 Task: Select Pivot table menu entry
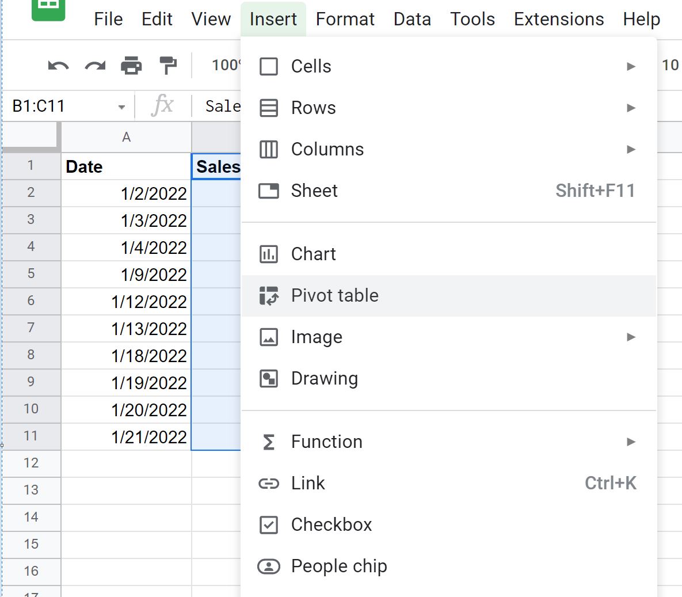coord(448,296)
